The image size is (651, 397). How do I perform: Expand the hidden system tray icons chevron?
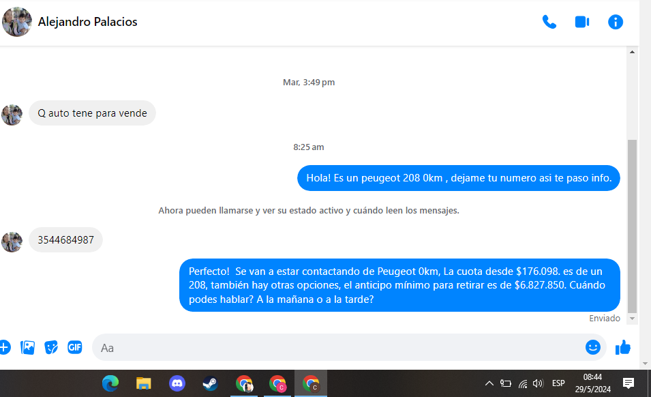pos(489,383)
